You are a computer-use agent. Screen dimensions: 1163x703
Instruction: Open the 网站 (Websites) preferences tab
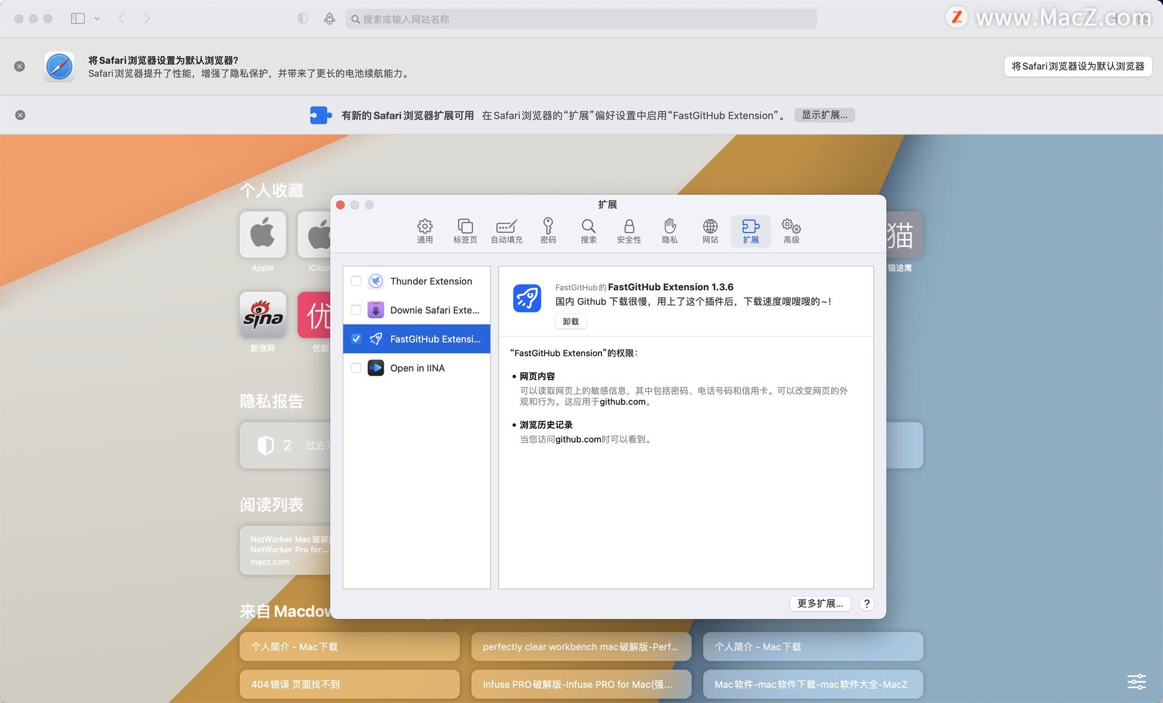click(710, 231)
